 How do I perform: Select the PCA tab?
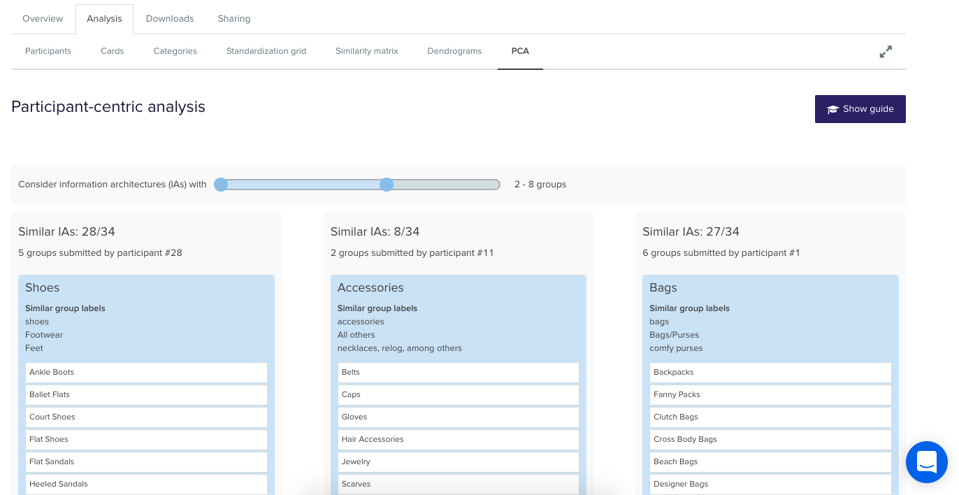point(520,51)
